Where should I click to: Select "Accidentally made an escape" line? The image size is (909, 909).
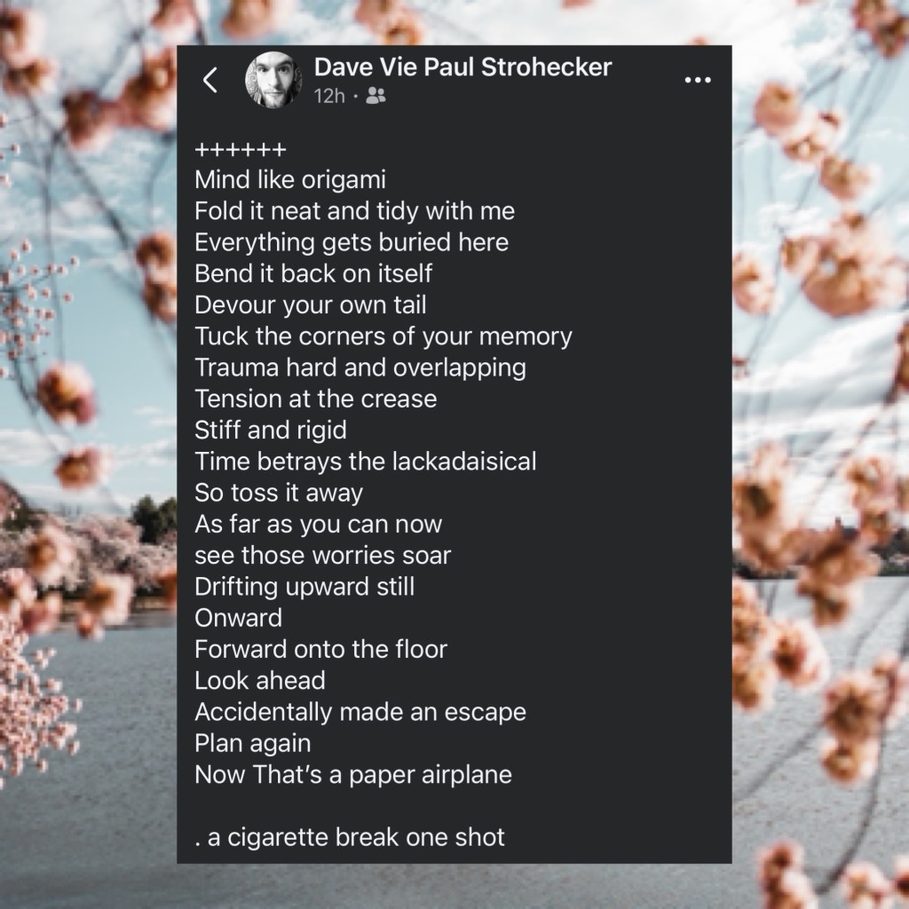point(360,712)
